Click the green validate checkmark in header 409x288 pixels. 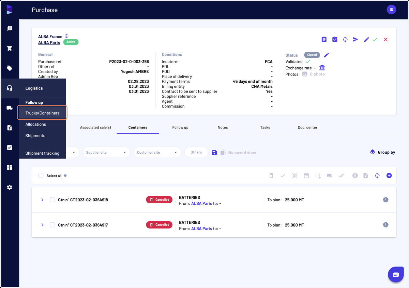coord(375,39)
